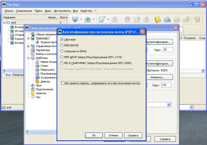
Task: Select MSN (NTLM) authentication option
Action: click(62, 45)
